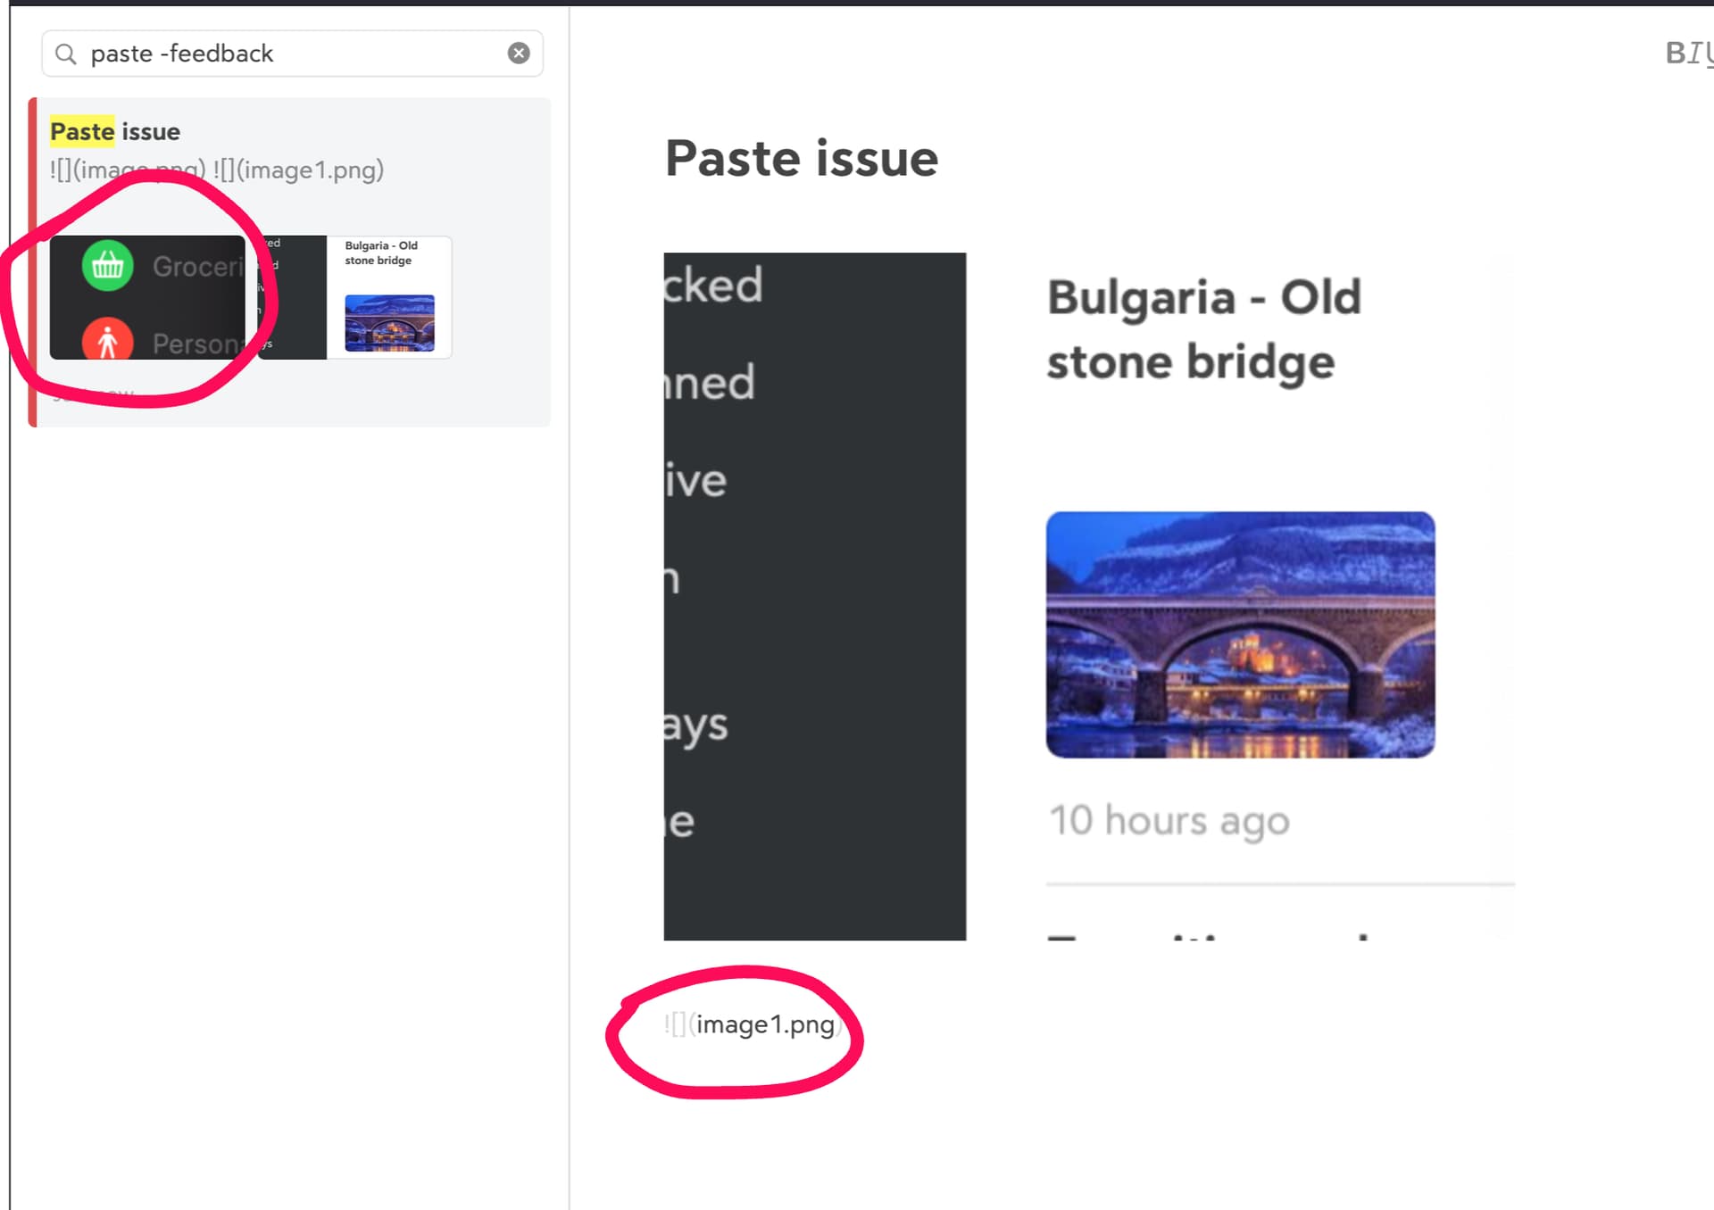1714x1210 pixels.
Task: Toggle italic formatting with the I button
Action: 1694,54
